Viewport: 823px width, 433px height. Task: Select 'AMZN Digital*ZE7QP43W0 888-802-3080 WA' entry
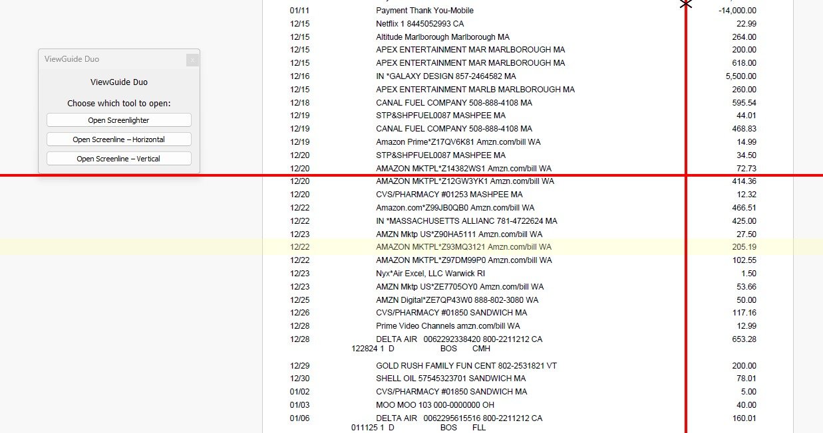(457, 300)
